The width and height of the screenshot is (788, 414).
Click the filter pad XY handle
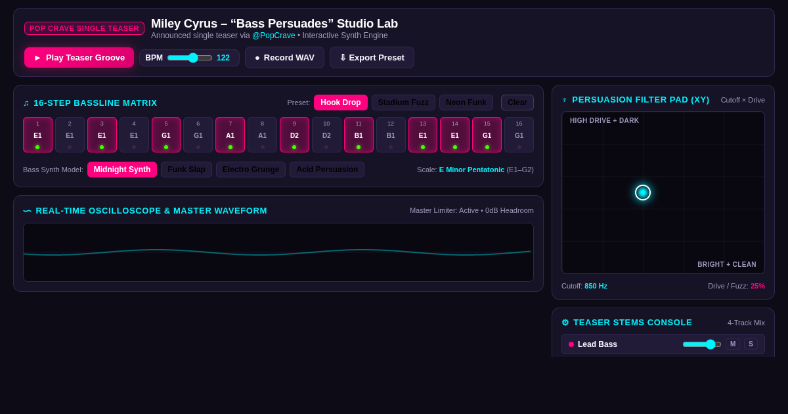(x=643, y=193)
